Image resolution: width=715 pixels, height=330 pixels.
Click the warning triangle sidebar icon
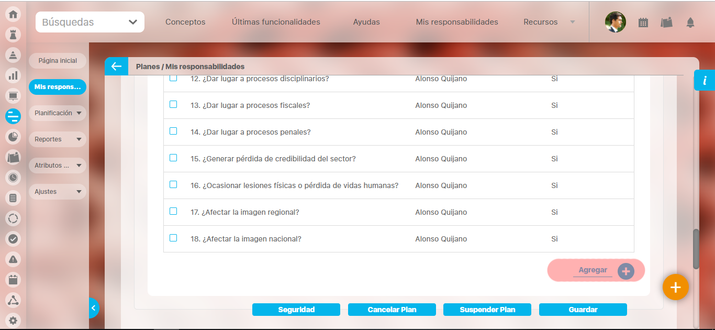tap(13, 259)
